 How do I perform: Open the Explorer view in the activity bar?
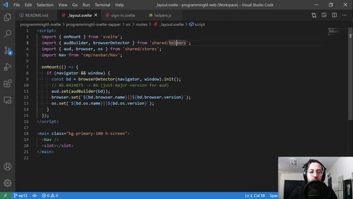(7, 17)
